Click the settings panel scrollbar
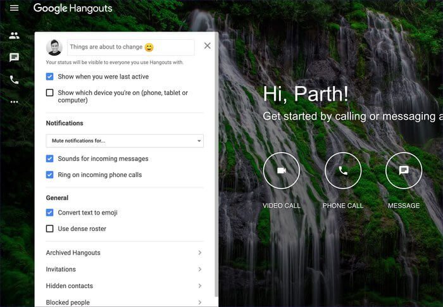The width and height of the screenshot is (443, 307). 216,164
